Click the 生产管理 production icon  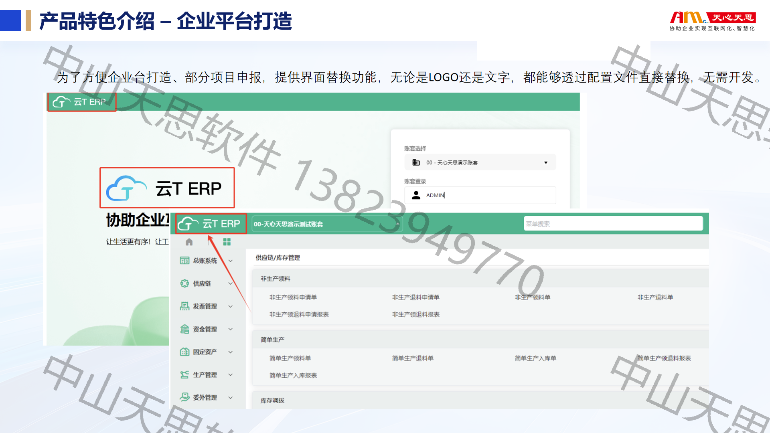(184, 375)
